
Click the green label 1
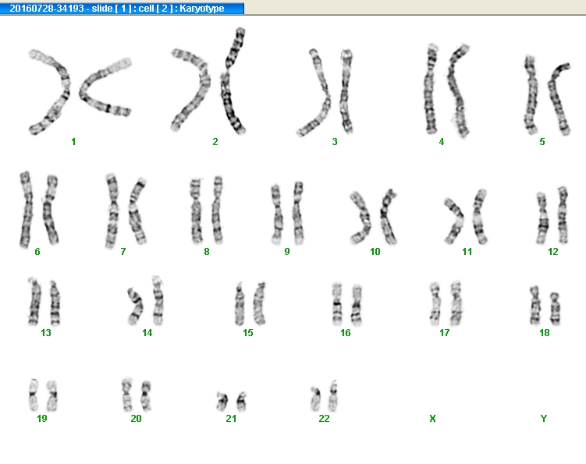[73, 142]
